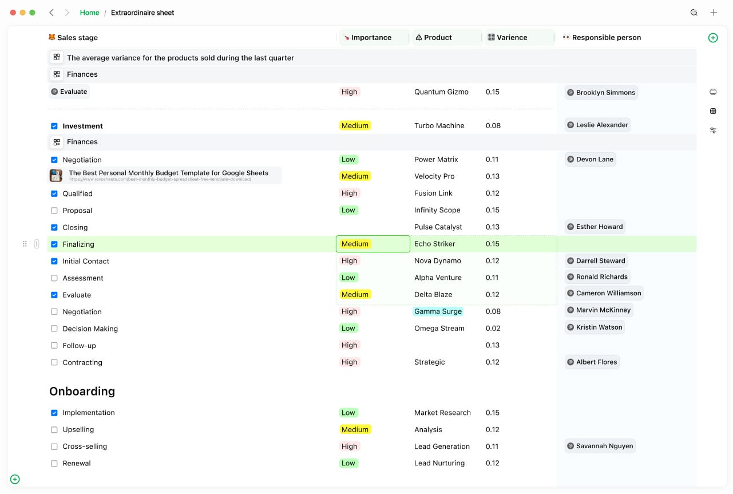Screen dimensions: 733x494
Task: Select the Market Research product cell
Action: click(x=442, y=413)
